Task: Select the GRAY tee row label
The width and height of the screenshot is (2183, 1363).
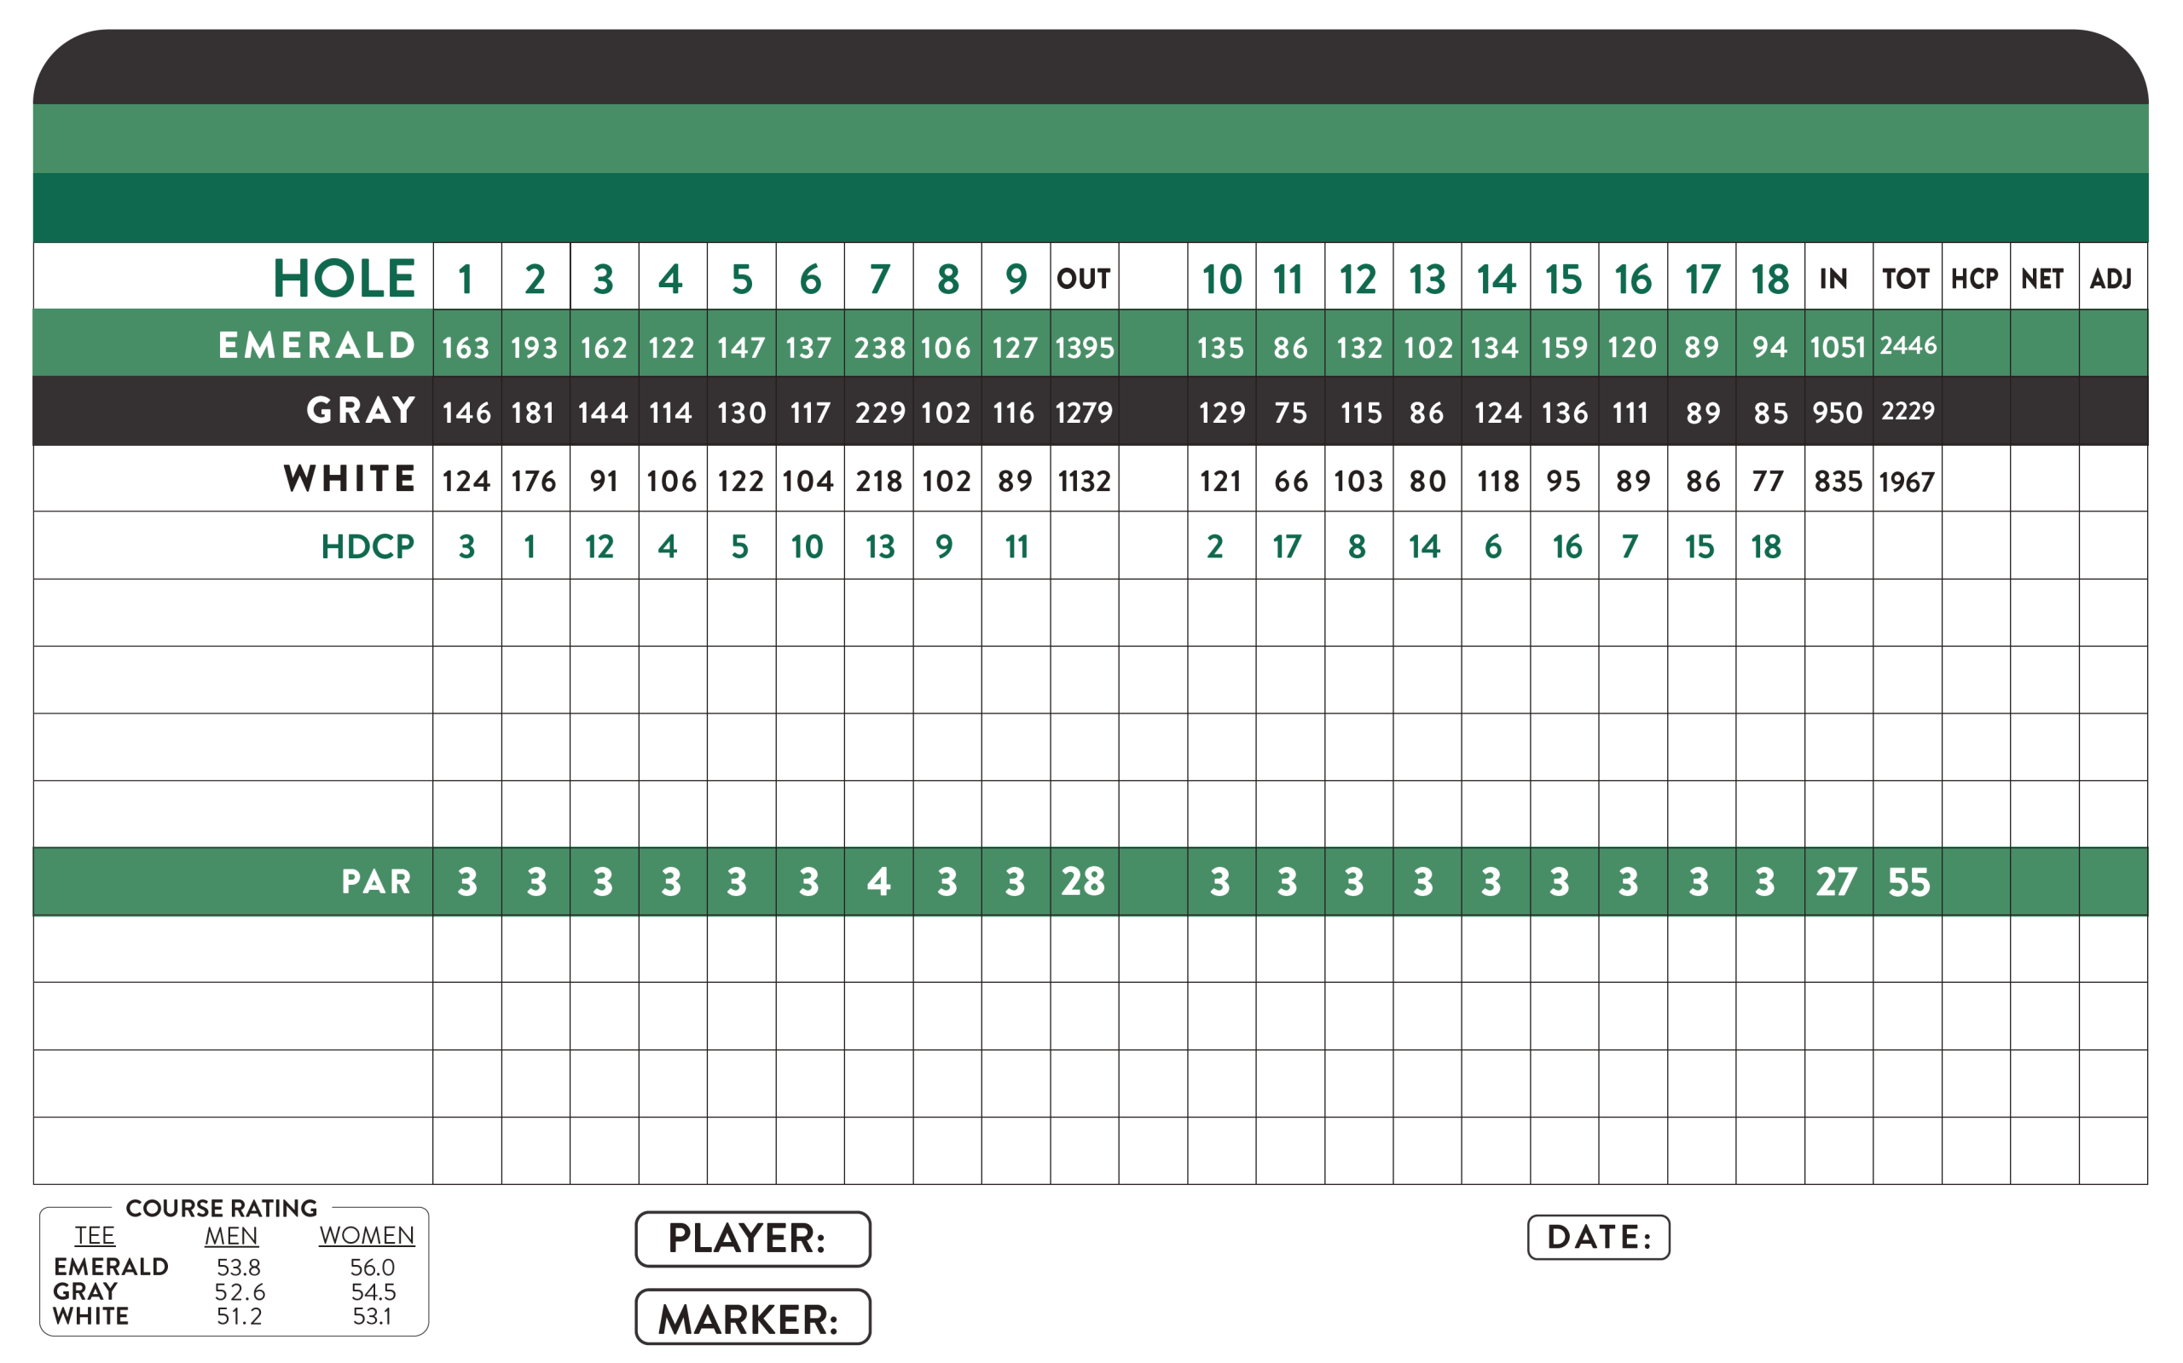Action: tap(361, 411)
